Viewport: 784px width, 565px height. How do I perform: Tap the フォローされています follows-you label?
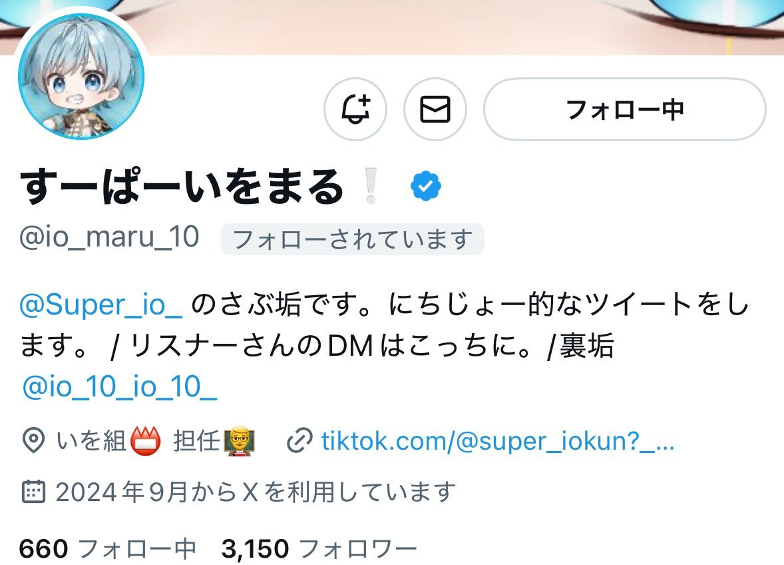[x=353, y=239]
